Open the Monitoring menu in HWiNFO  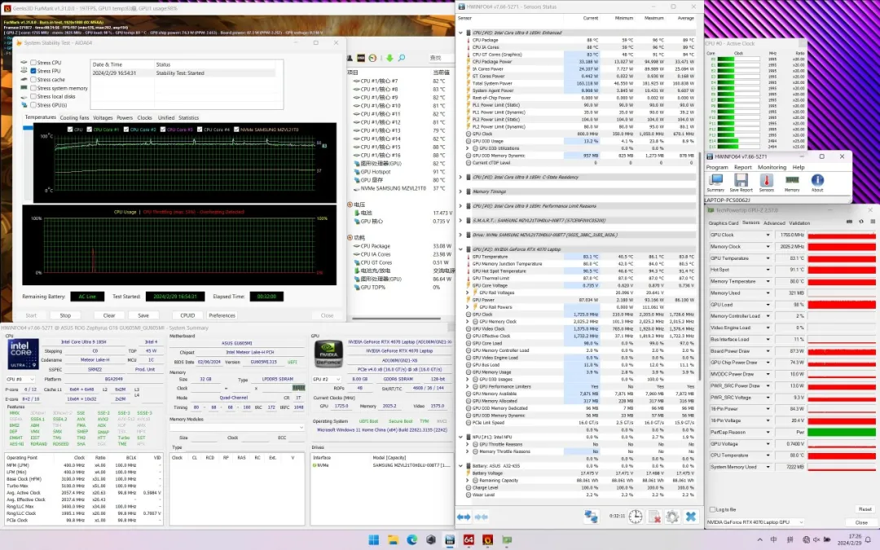772,167
